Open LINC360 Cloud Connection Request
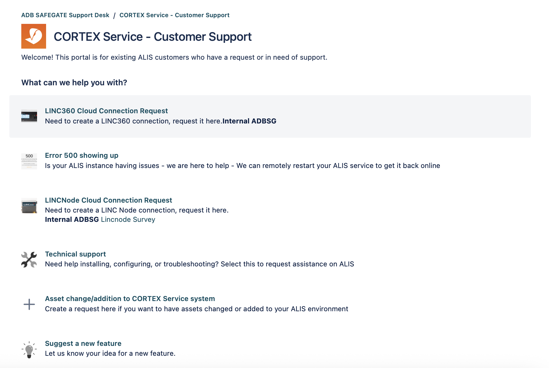 pyautogui.click(x=106, y=111)
